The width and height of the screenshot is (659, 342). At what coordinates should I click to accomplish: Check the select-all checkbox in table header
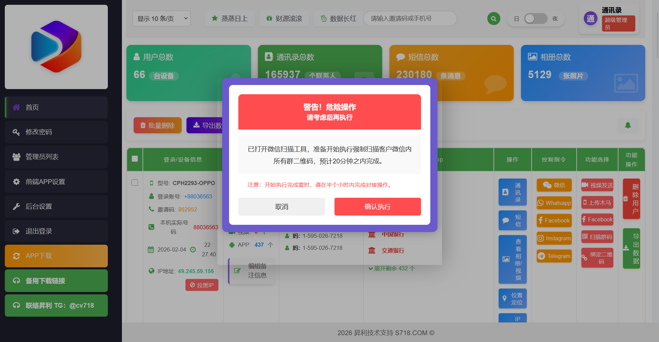click(135, 159)
